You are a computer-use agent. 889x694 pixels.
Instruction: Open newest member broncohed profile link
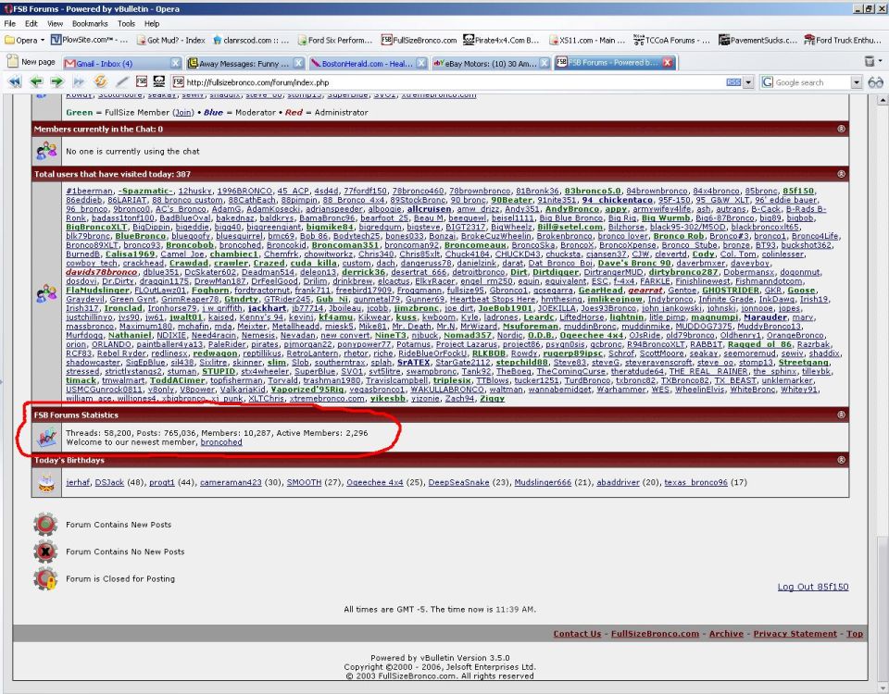click(221, 442)
